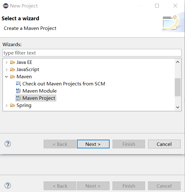
Task: Click the Eclipse icon in title bar
Action: tap(6, 6)
